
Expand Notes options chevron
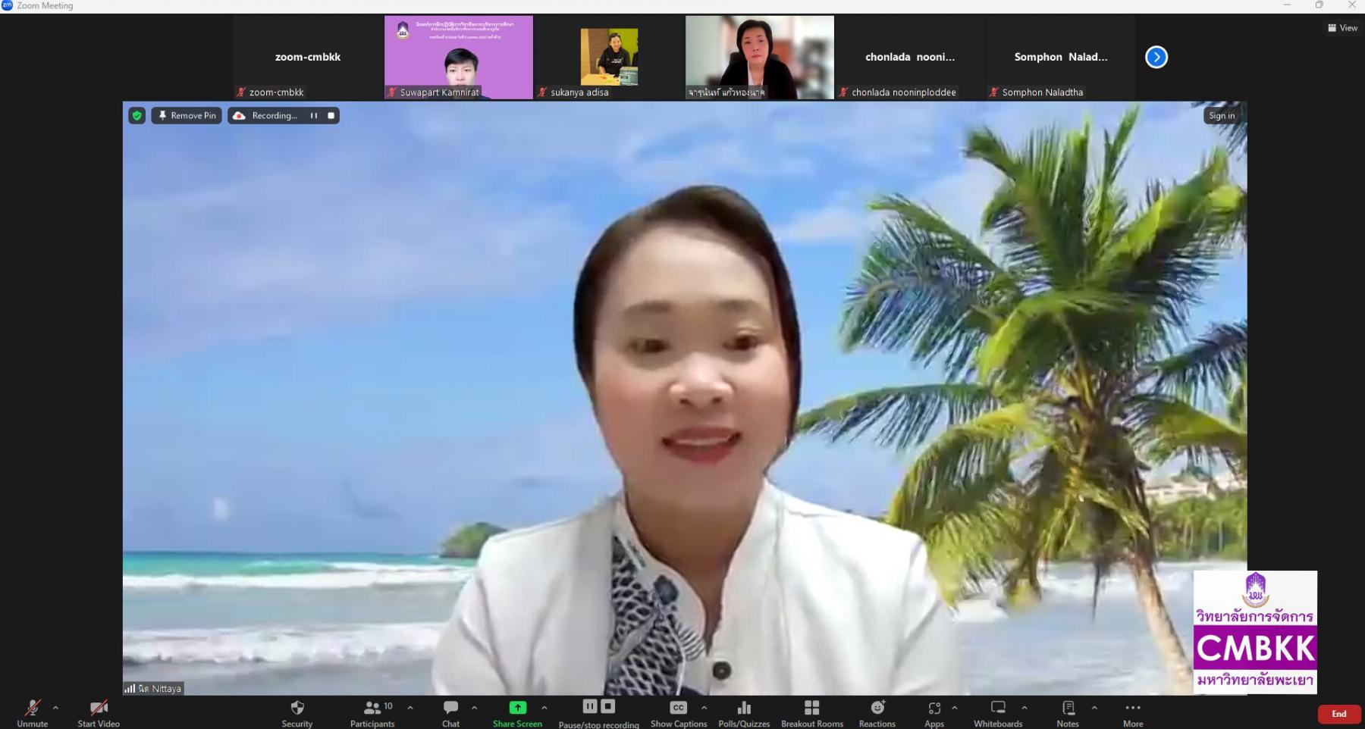click(x=1094, y=708)
